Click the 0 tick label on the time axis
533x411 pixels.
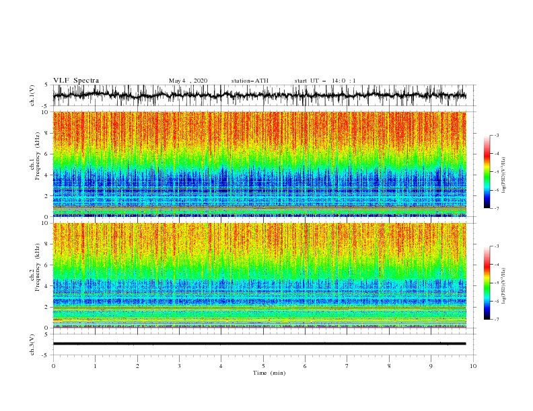(x=53, y=366)
